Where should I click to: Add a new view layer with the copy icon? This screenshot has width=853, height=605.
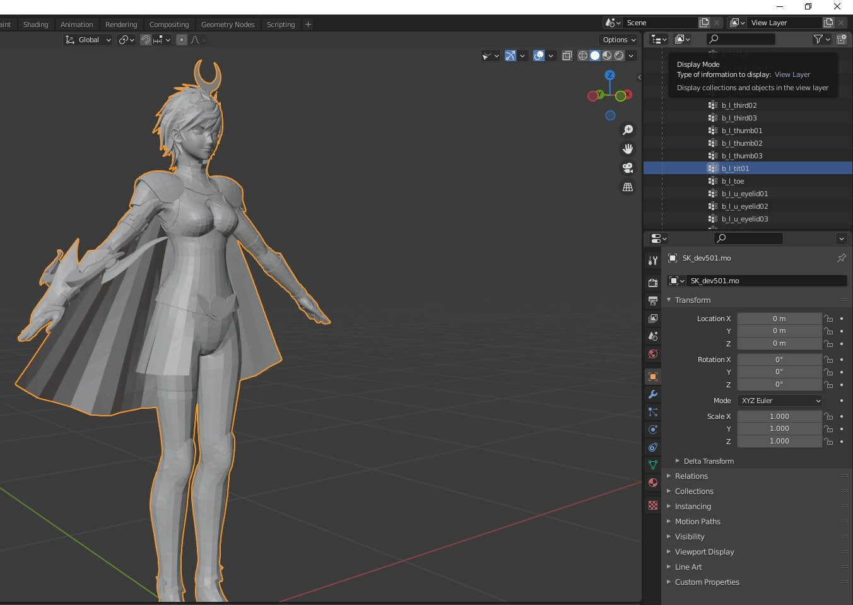(x=828, y=23)
